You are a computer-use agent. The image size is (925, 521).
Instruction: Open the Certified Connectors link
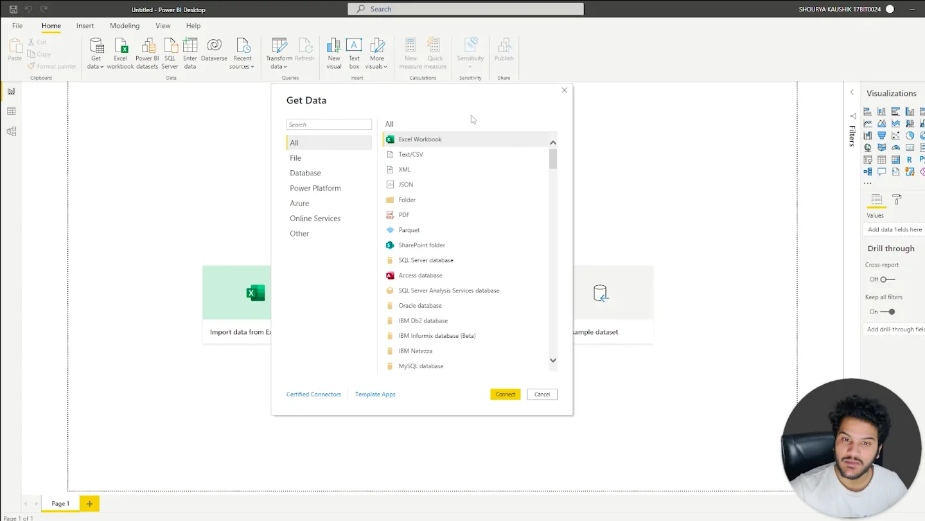click(313, 394)
